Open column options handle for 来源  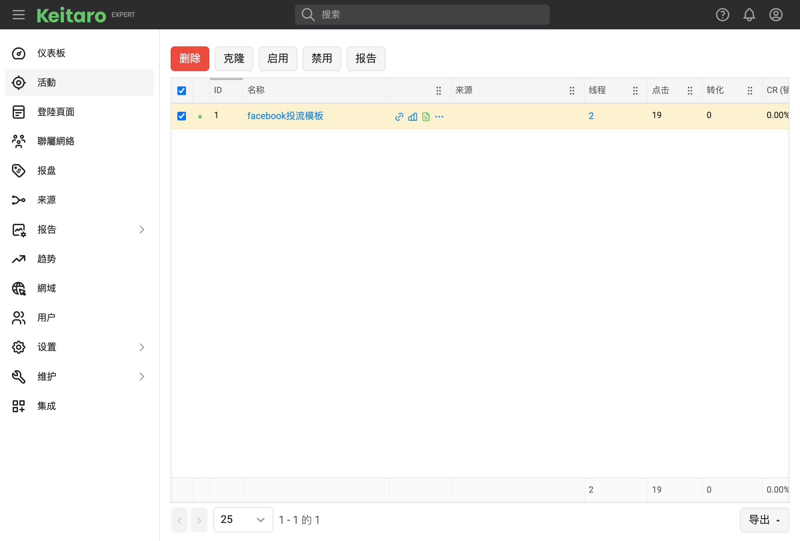tap(572, 91)
